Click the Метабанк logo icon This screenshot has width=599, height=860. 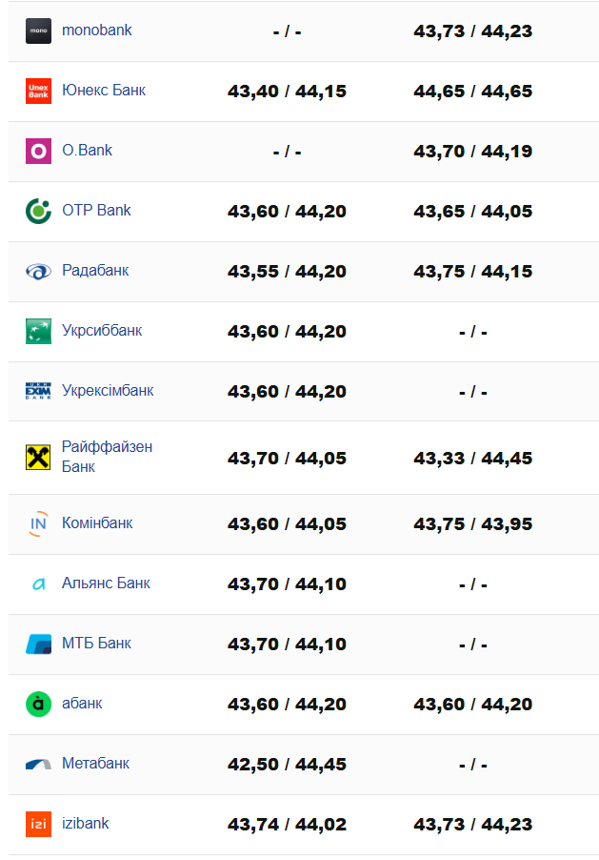[38, 764]
